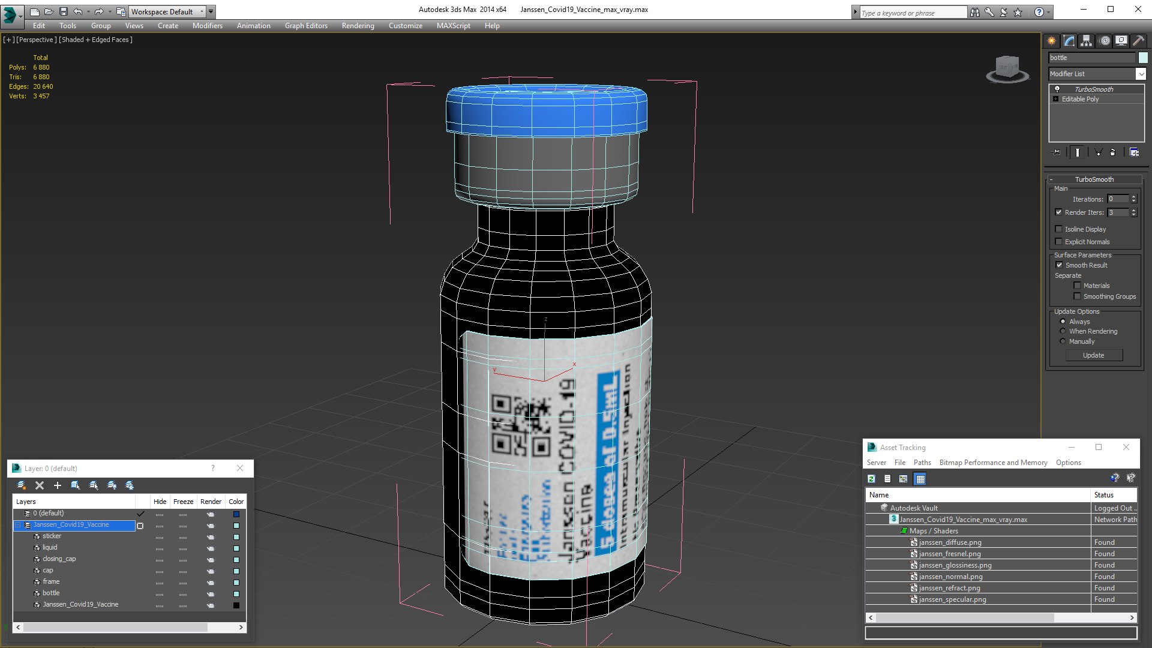This screenshot has width=1152, height=648.
Task: Refresh the Asset Tracking list
Action: click(871, 479)
